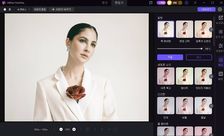Select the 네온 복고 filter thumbnail
The width and height of the screenshot is (224, 136).
[x=166, y=76]
